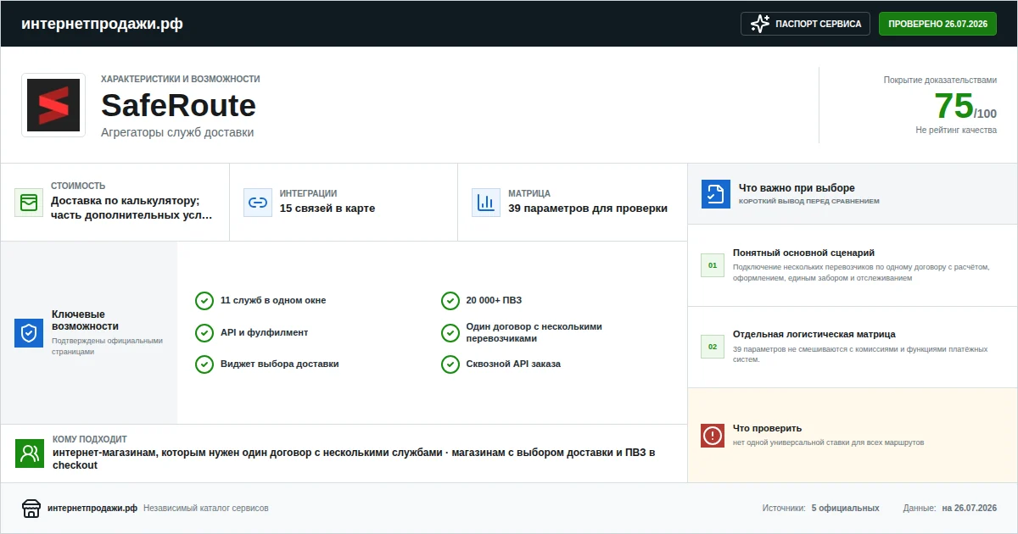Click the Стоимость envelope icon

click(x=29, y=203)
